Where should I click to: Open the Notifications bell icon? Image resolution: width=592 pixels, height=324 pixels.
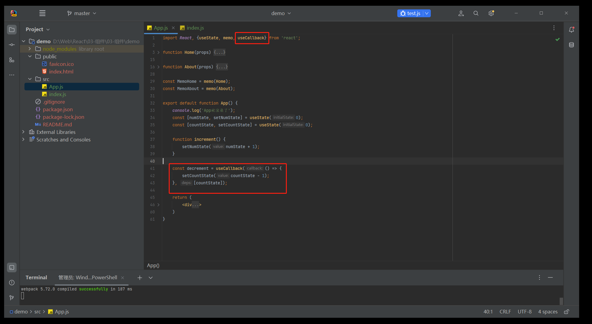click(571, 30)
